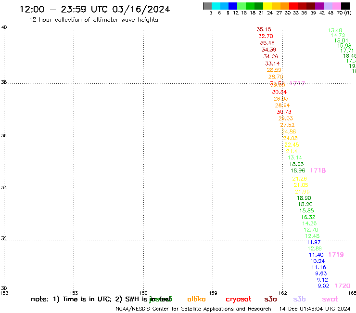The width and height of the screenshot is (356, 313).
Task: Click the lavender 's3b' legend label
Action: point(299,299)
